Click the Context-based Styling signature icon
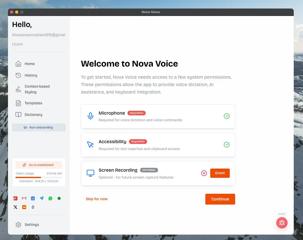The height and width of the screenshot is (240, 303). point(18,89)
